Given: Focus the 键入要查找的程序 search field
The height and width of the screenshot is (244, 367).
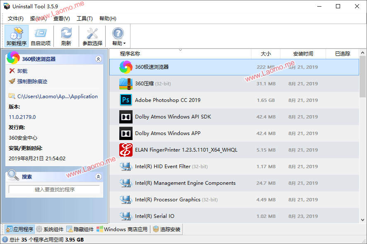Looking at the screenshot, I should coord(54,189).
